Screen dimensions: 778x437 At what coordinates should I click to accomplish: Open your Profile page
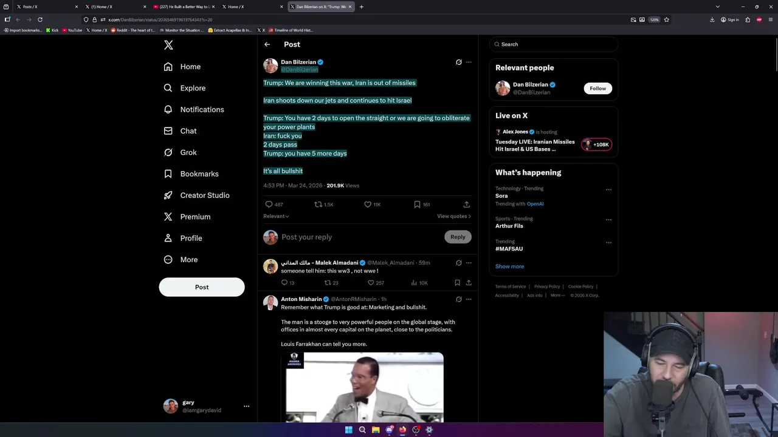click(182, 238)
